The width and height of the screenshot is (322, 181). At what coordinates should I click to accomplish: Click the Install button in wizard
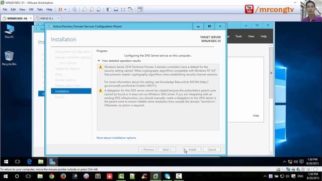192,150
